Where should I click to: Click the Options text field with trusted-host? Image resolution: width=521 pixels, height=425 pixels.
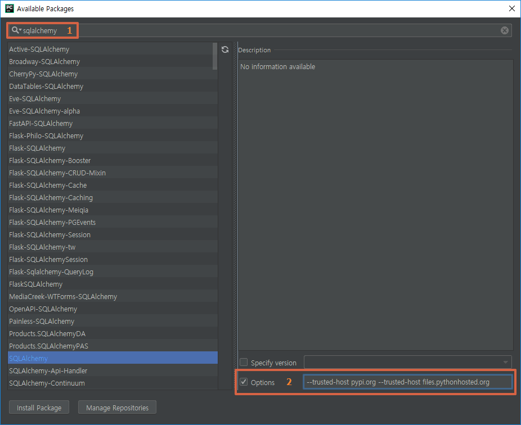point(408,382)
